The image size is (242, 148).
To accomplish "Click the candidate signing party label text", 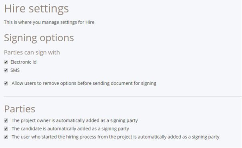I will pyautogui.click(x=70, y=129).
